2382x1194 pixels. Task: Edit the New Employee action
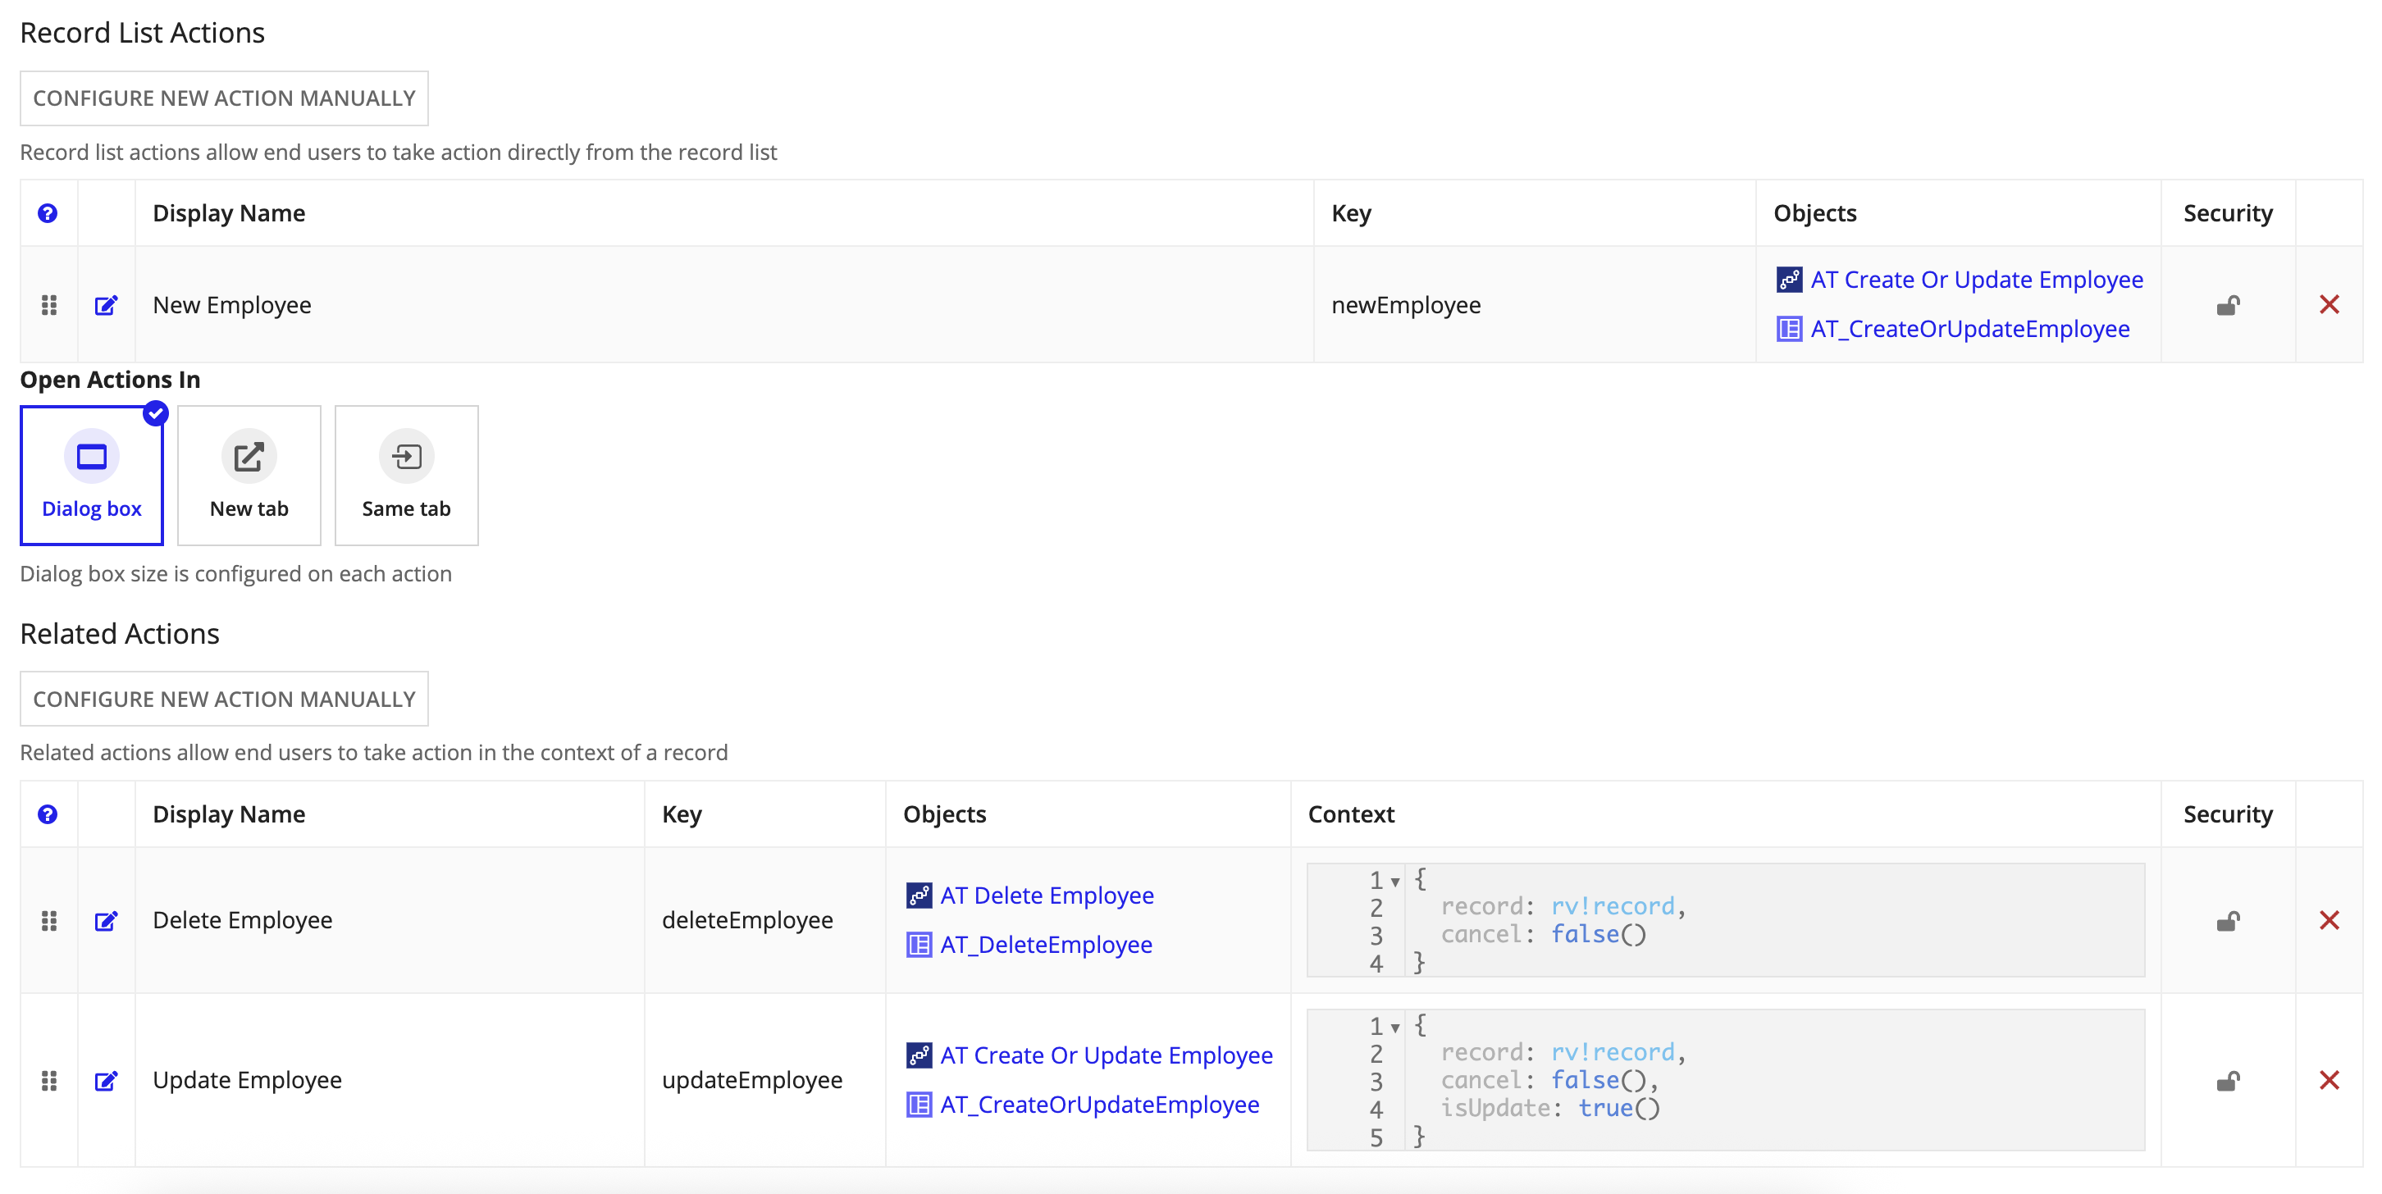click(107, 305)
